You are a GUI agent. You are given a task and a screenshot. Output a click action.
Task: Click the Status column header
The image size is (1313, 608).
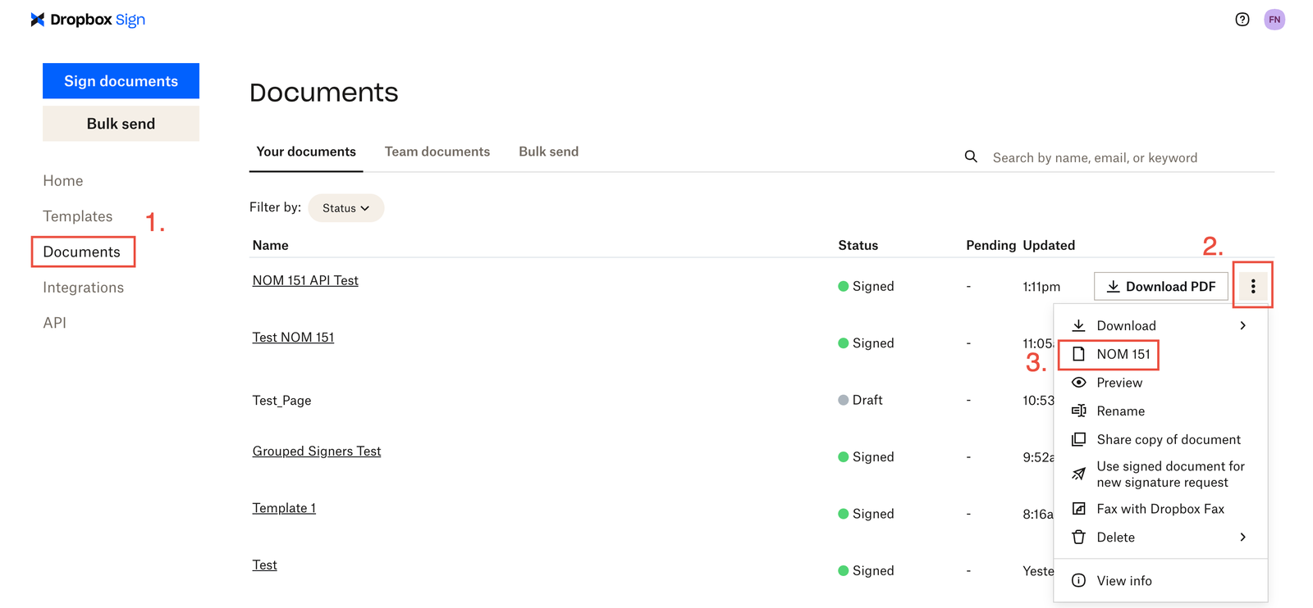click(x=858, y=245)
